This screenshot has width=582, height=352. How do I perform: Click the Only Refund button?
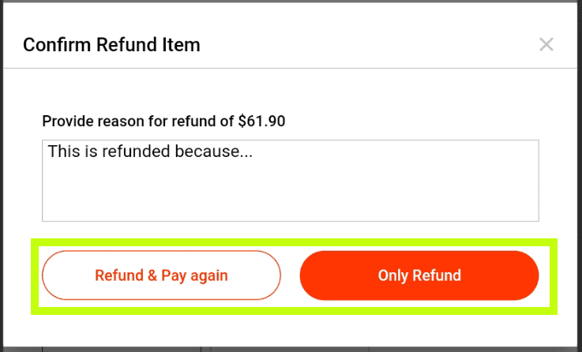[x=419, y=275]
